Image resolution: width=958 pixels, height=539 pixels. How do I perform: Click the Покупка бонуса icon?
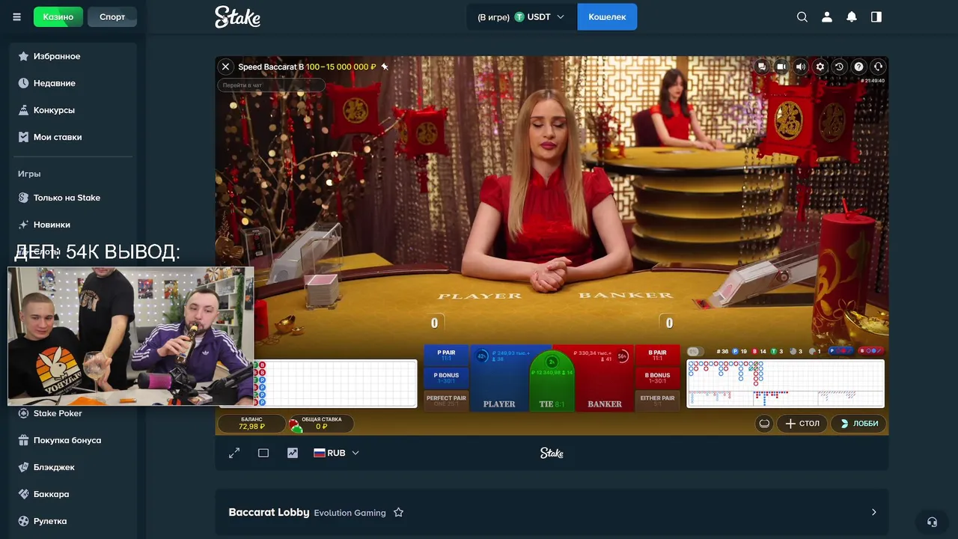tap(23, 440)
